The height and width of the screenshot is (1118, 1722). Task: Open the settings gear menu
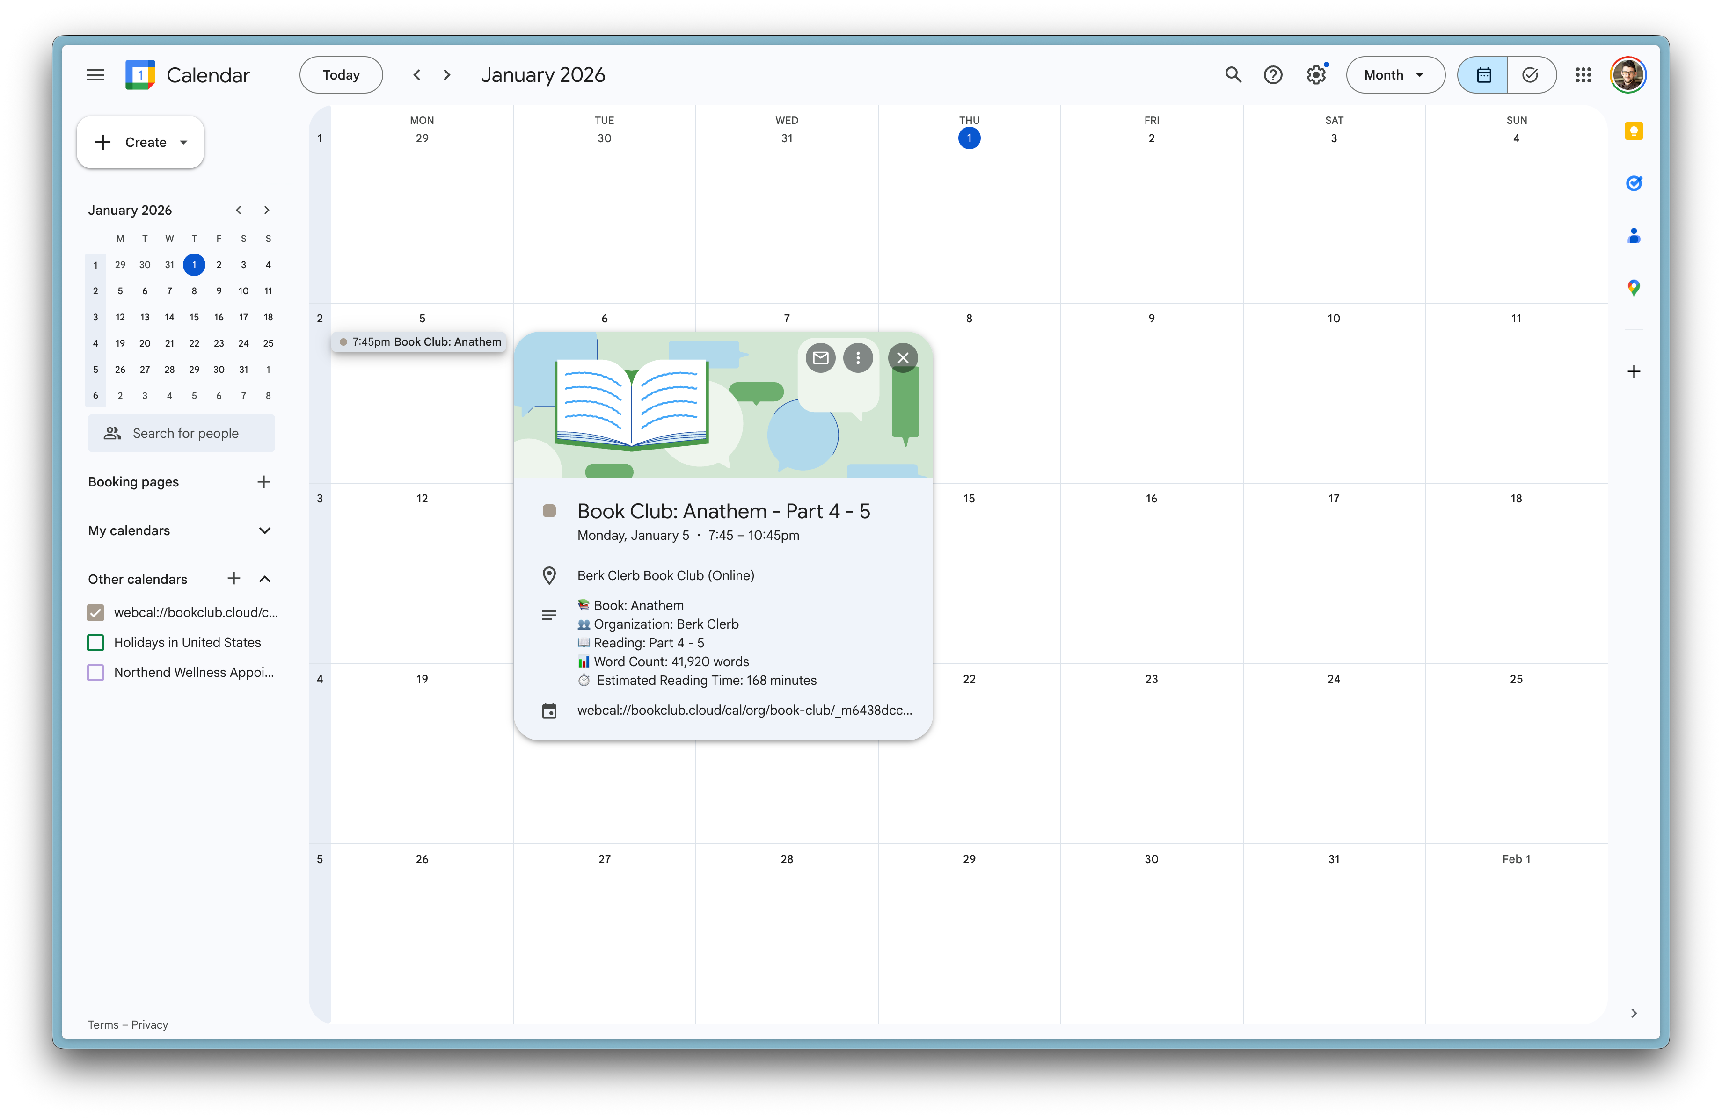tap(1315, 74)
